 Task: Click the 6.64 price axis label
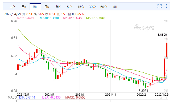tap(14, 38)
